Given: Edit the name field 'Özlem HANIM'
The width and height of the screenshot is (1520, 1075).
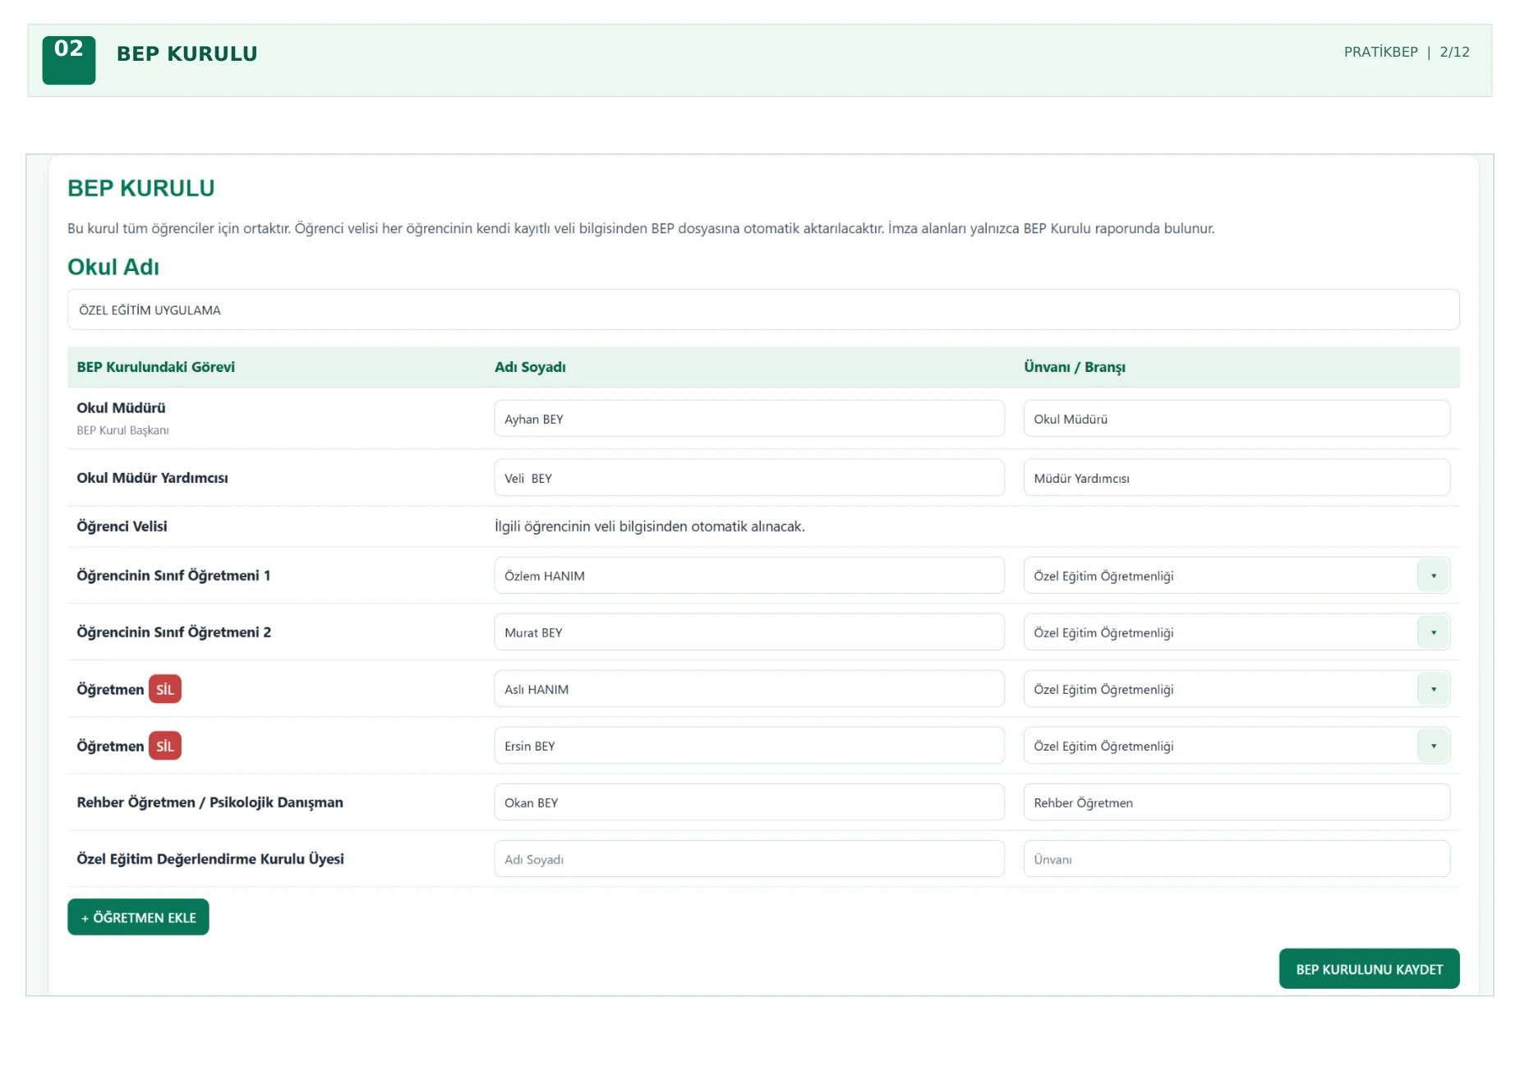Looking at the screenshot, I should tap(748, 576).
